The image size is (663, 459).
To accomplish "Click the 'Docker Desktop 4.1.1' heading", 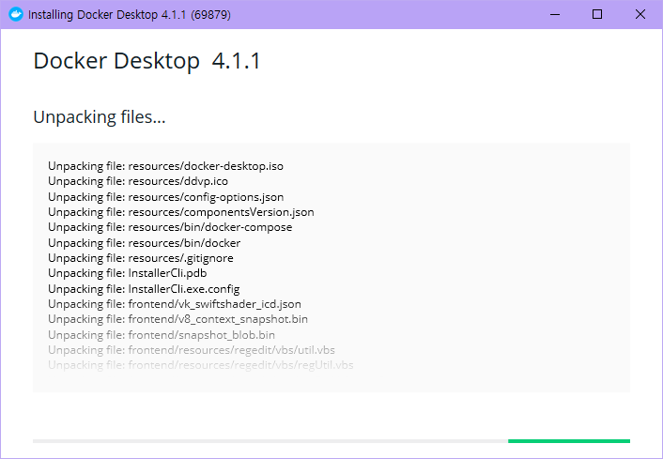I will (x=146, y=62).
